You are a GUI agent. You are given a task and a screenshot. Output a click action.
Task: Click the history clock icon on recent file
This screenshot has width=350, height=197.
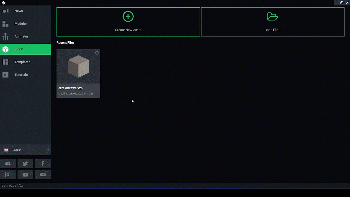(97, 53)
